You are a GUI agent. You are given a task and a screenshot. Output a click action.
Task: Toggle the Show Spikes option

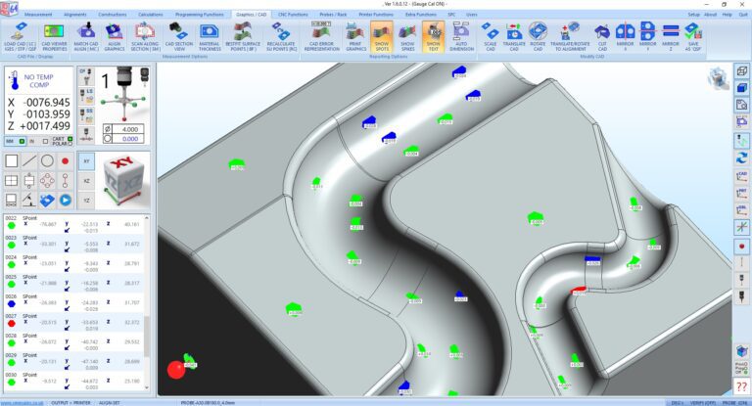pyautogui.click(x=407, y=37)
